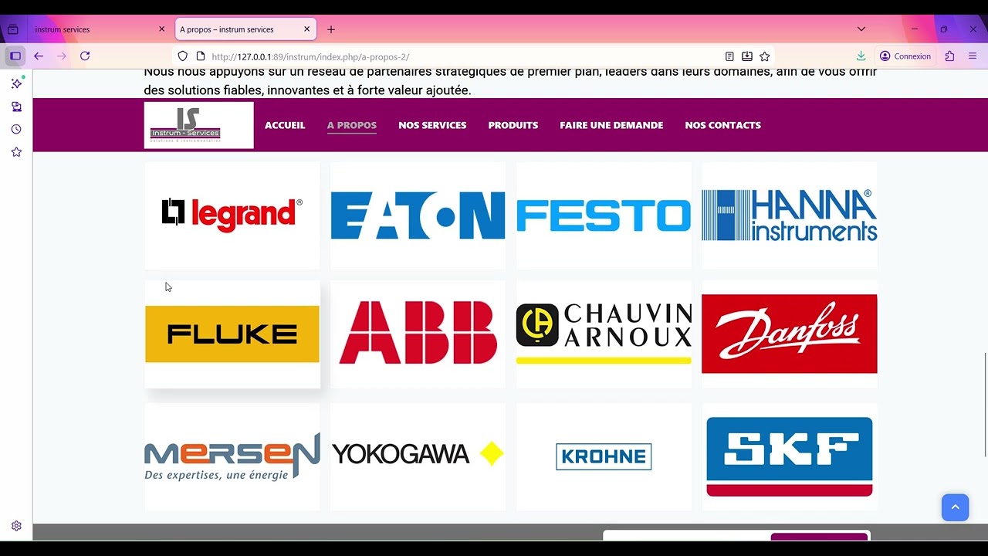Open the sidebar settings gear
988x556 pixels.
pyautogui.click(x=16, y=526)
